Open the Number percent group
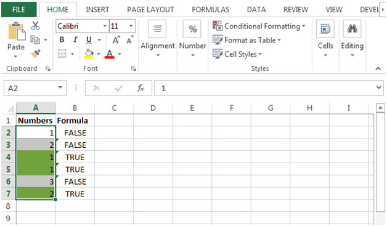Image resolution: width=387 pixels, height=226 pixels. pos(192,39)
